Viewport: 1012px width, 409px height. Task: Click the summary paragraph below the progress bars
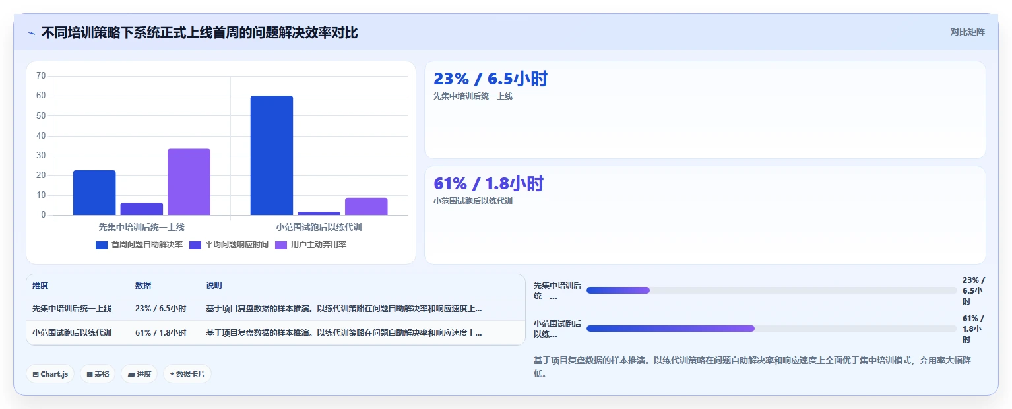pyautogui.click(x=751, y=367)
